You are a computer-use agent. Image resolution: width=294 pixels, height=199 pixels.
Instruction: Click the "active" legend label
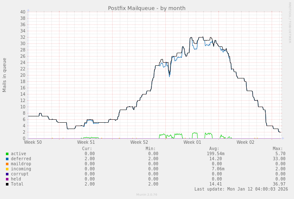pyautogui.click(x=19, y=153)
